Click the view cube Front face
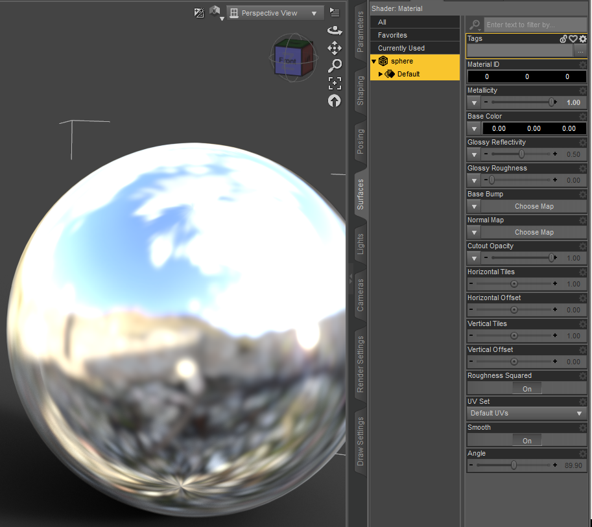Screen dimensions: 592x527 point(288,60)
